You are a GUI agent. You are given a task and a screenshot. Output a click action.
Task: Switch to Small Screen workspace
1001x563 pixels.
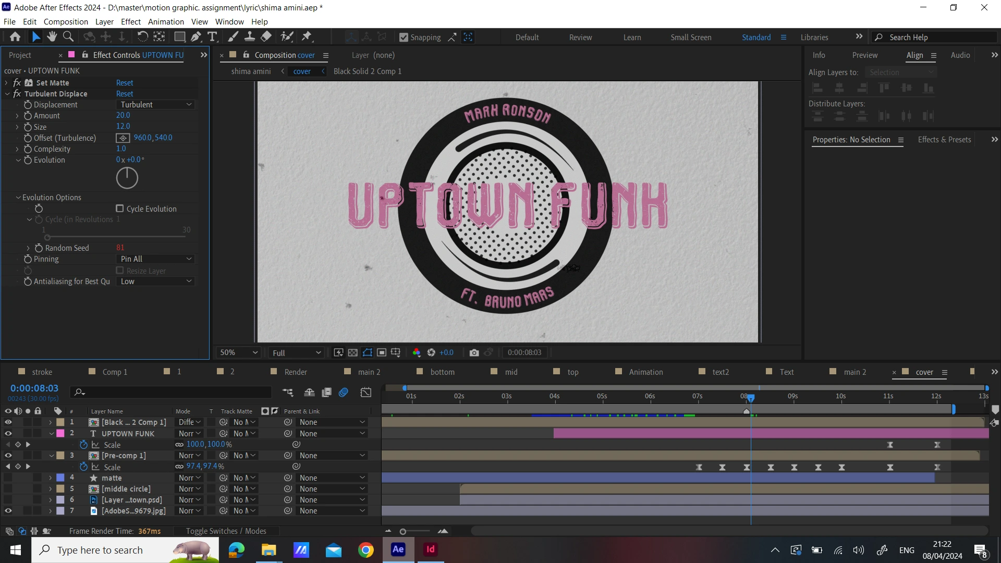point(691,38)
